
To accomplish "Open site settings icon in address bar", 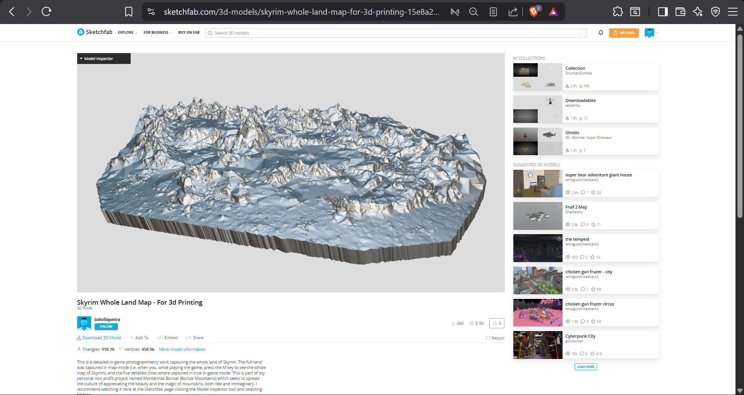I will coord(151,12).
